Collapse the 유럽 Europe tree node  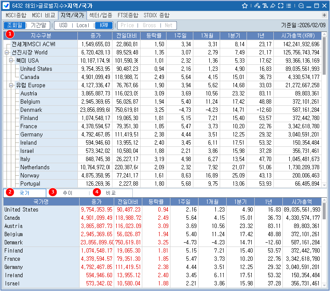11,85
